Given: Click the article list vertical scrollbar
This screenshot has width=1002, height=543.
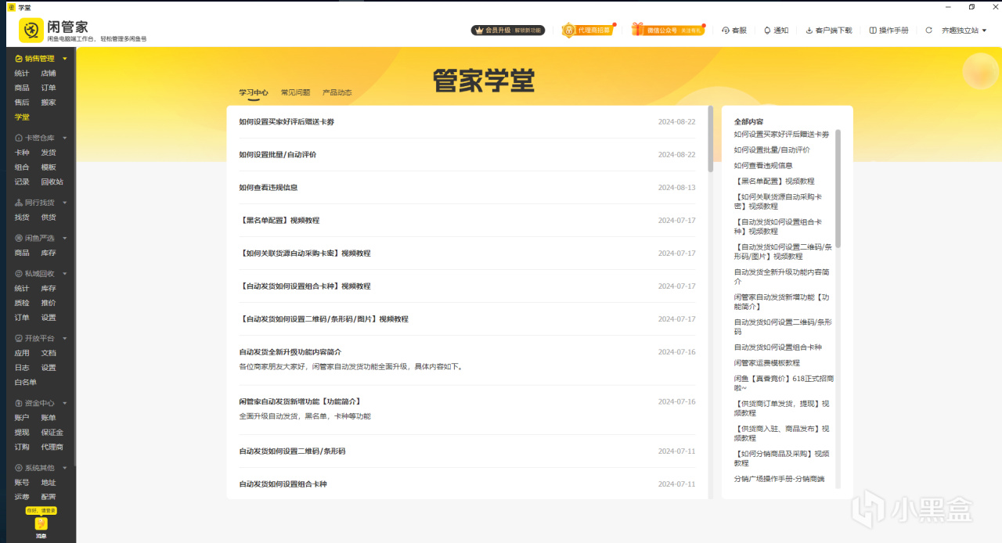Looking at the screenshot, I should 711,139.
